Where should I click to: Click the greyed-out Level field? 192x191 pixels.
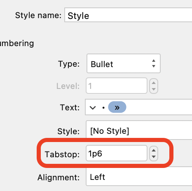(x=117, y=86)
